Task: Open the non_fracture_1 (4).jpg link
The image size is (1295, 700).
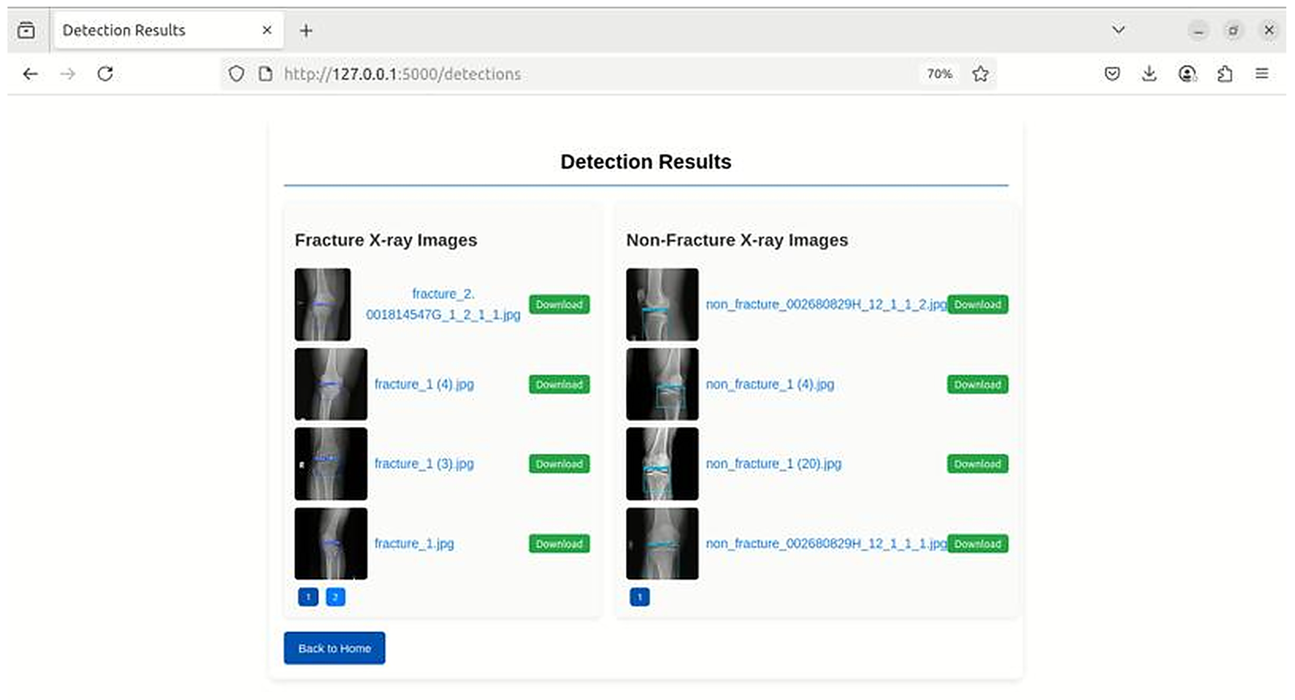Action: click(x=770, y=384)
